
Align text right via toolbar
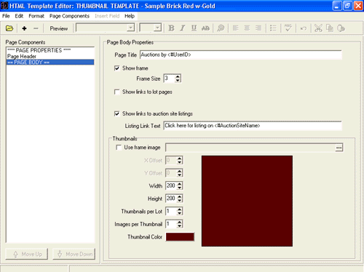pyautogui.click(x=258, y=28)
